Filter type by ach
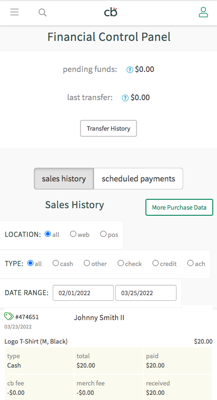 click(191, 263)
